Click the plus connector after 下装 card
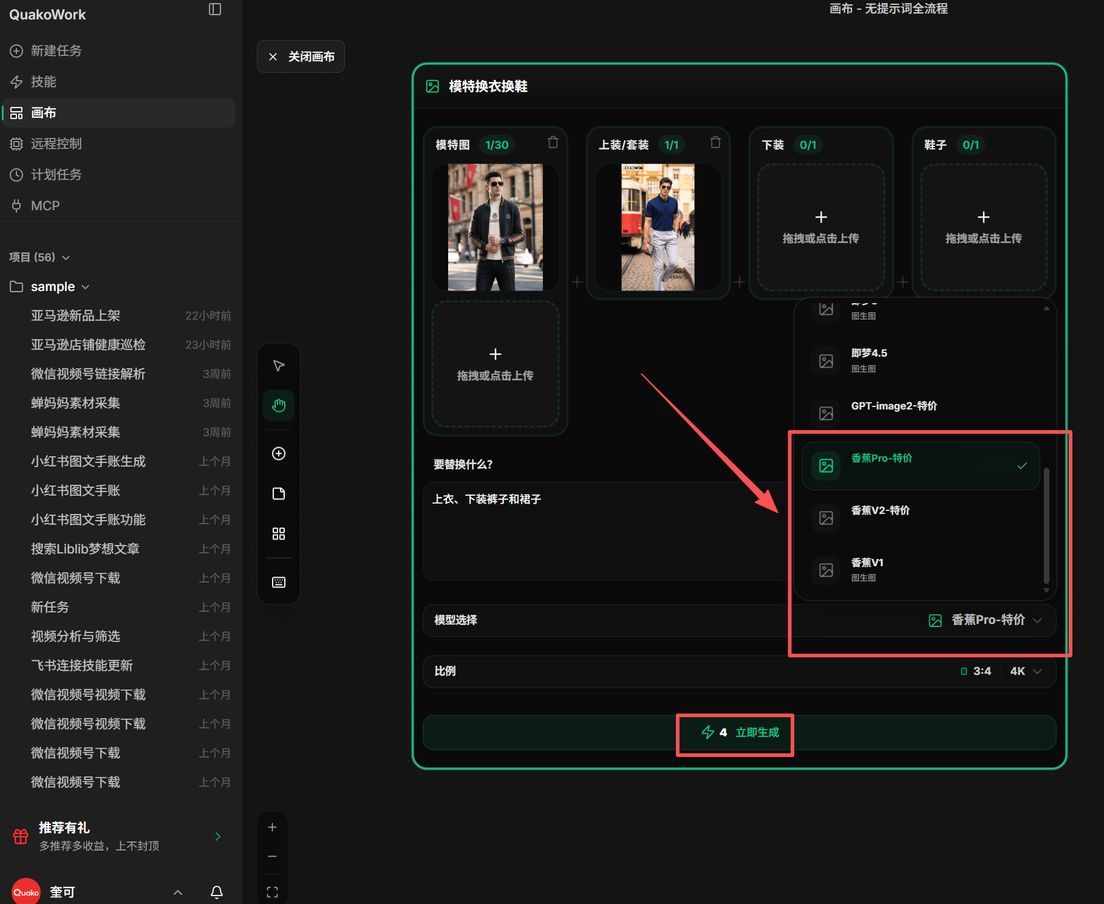Image resolution: width=1104 pixels, height=904 pixels. coord(903,282)
